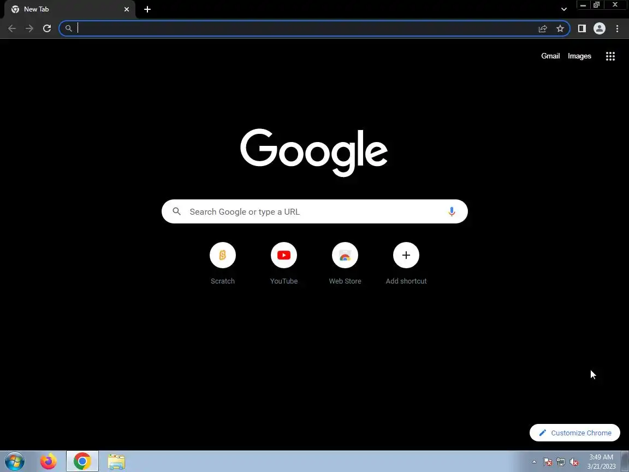Open the Web Store shortcut
Screen dimensions: 629x472
point(345,255)
